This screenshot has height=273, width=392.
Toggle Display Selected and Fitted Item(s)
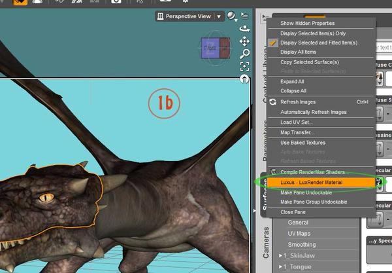(x=319, y=43)
